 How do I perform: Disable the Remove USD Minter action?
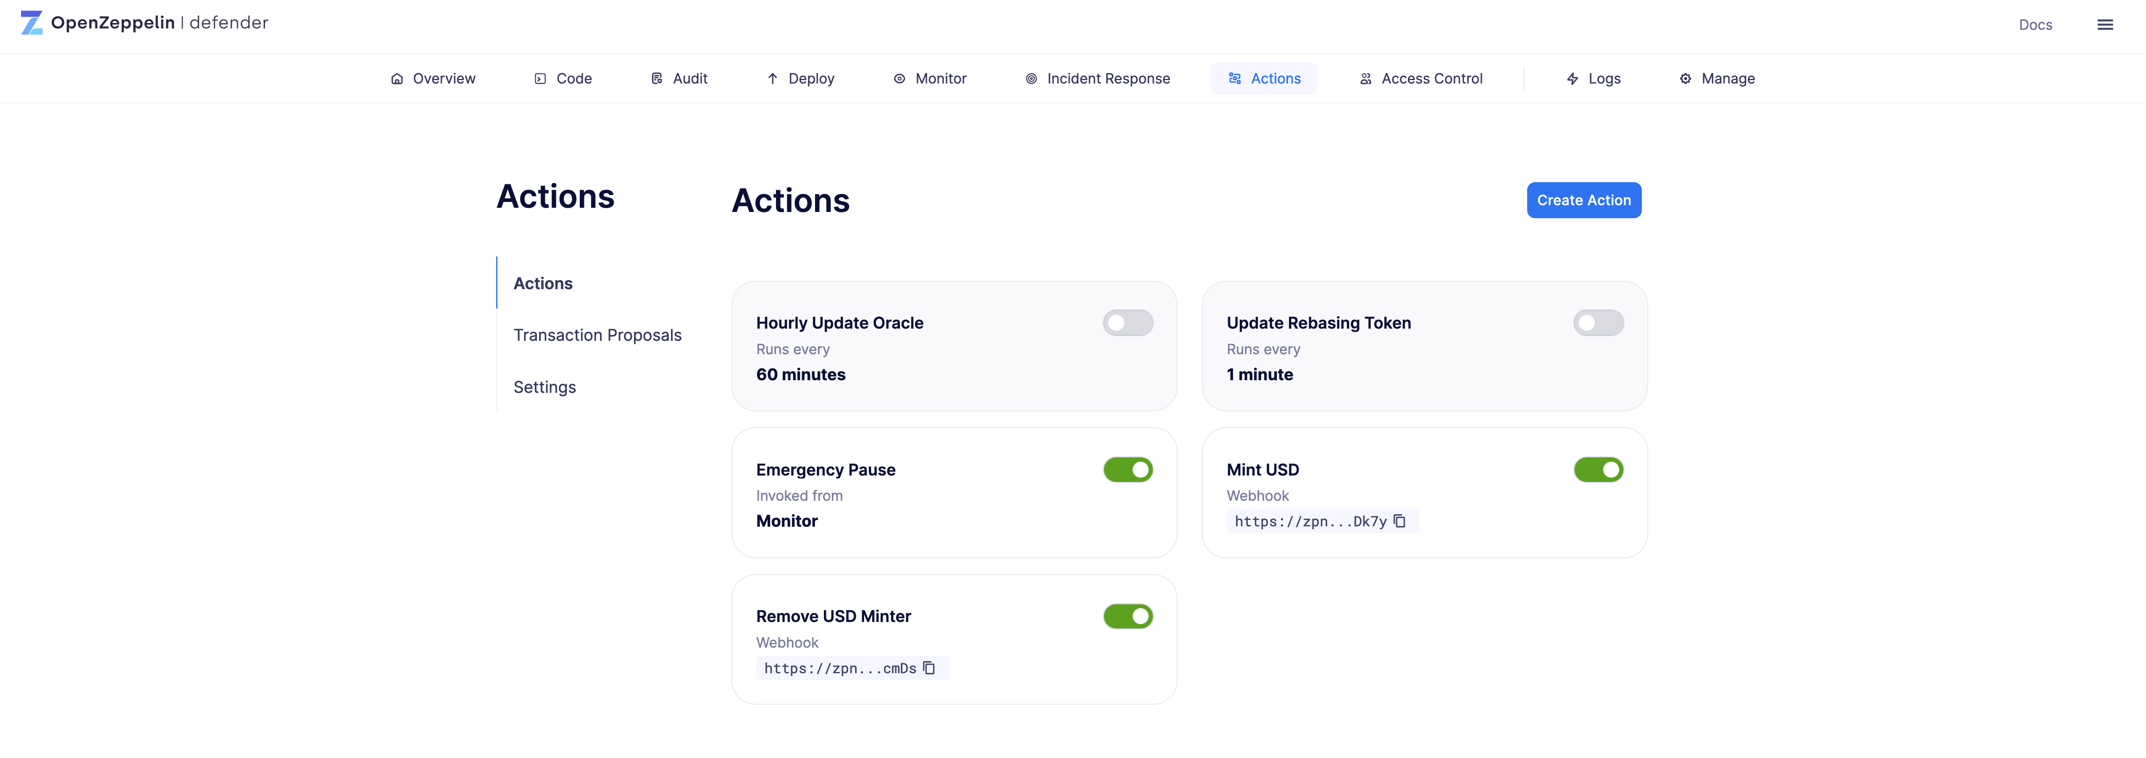pos(1128,617)
